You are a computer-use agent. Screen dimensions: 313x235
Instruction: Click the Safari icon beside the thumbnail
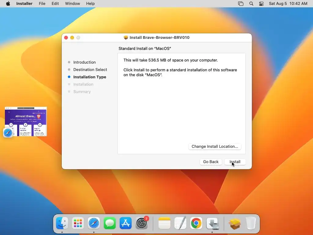coord(8,133)
